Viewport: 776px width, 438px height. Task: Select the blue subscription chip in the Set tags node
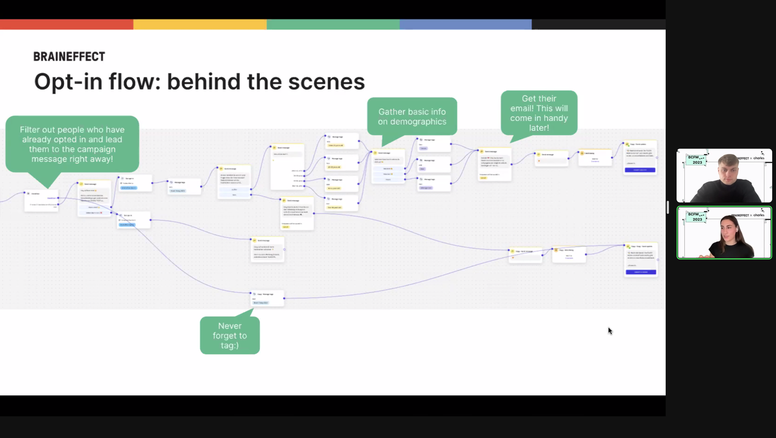point(130,188)
